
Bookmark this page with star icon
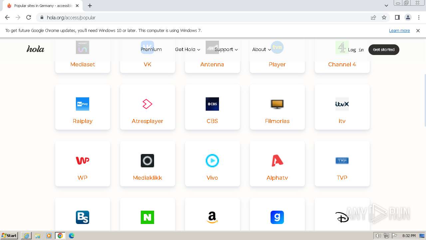pyautogui.click(x=384, y=17)
